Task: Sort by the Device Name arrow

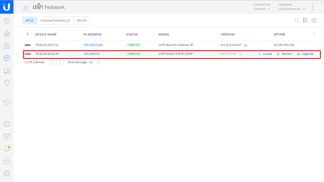Action: (27, 34)
